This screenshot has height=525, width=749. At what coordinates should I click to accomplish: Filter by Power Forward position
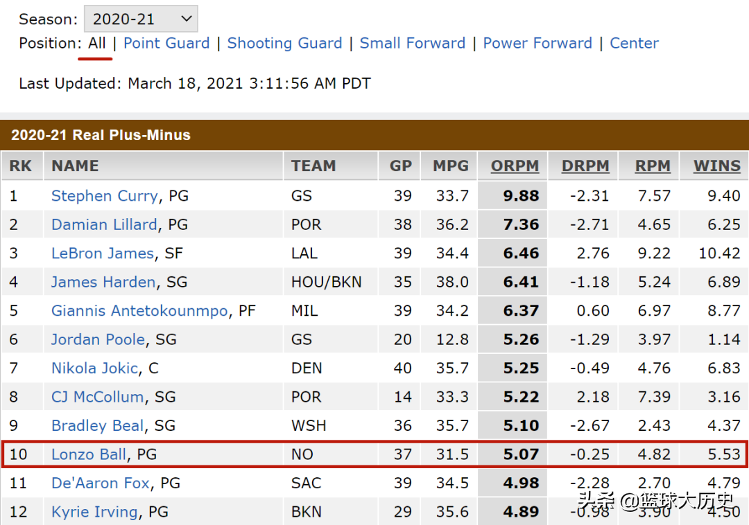point(537,43)
